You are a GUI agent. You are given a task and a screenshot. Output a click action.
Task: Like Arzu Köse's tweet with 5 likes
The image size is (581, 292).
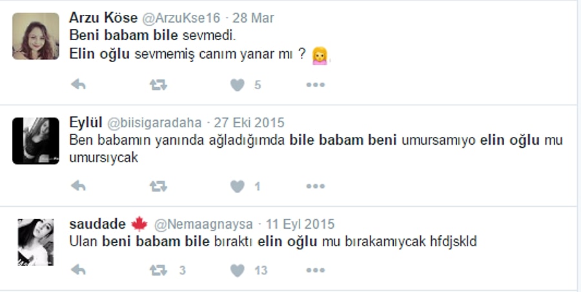pyautogui.click(x=238, y=85)
